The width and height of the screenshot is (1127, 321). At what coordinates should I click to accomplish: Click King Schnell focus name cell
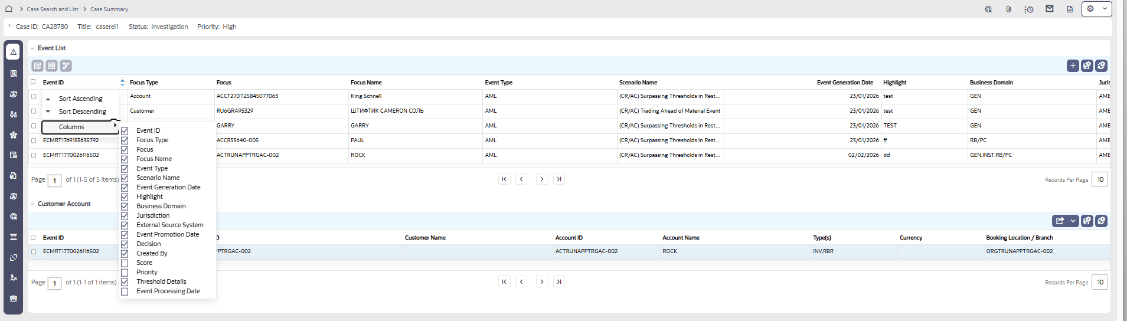[x=366, y=96]
